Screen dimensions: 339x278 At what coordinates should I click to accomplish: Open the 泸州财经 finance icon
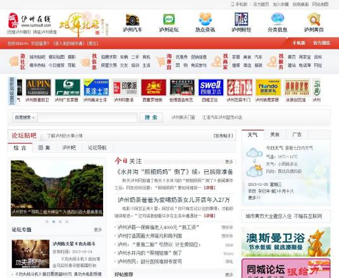click(x=241, y=19)
